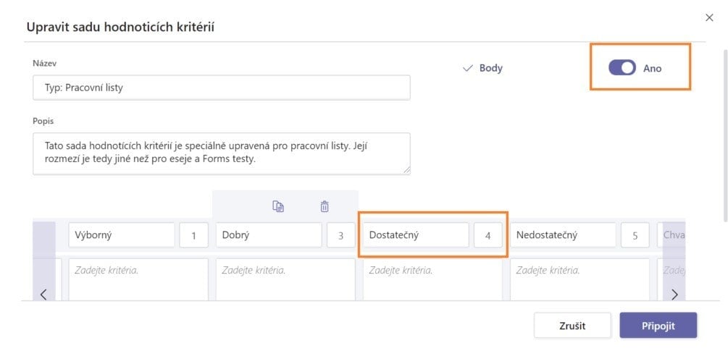
Task: Click the Název field with Pracovní listy
Action: [x=221, y=88]
